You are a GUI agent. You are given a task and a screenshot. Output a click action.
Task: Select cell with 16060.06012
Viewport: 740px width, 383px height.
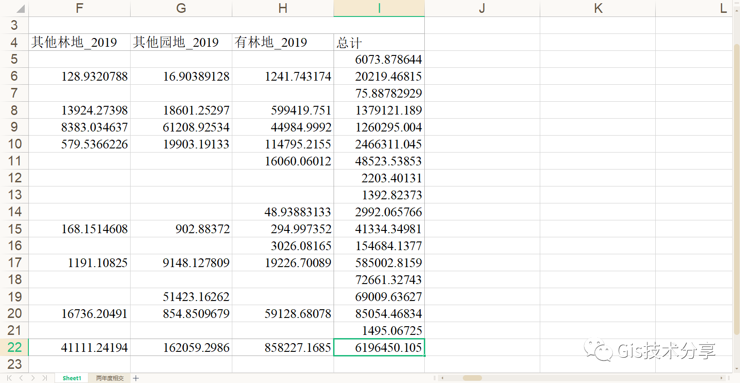pos(283,161)
